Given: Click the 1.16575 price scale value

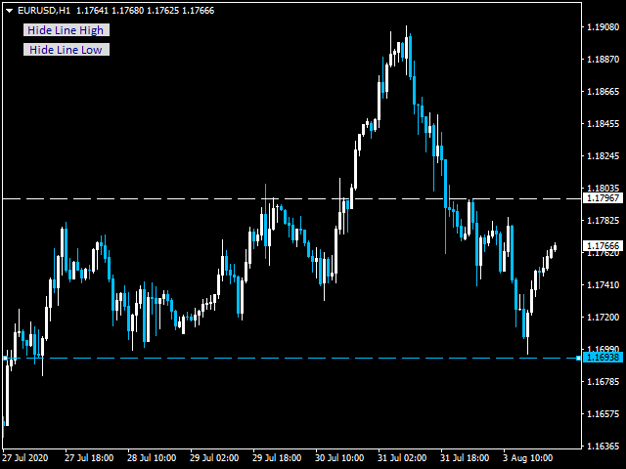Looking at the screenshot, I should coord(604,414).
